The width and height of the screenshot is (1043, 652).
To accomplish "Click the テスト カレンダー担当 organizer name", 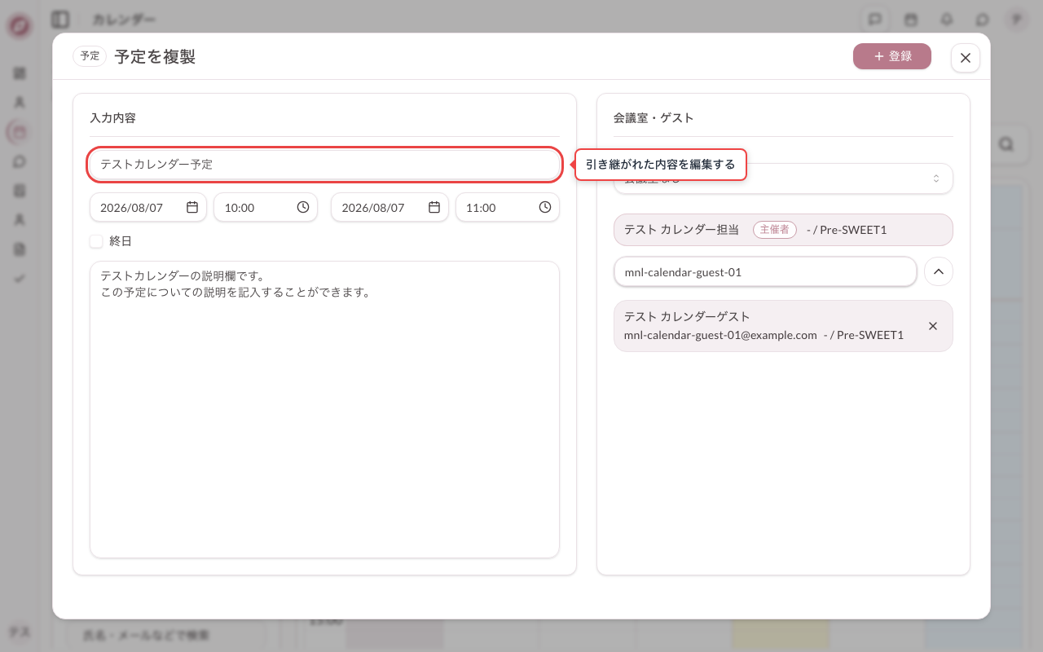I will 681,230.
